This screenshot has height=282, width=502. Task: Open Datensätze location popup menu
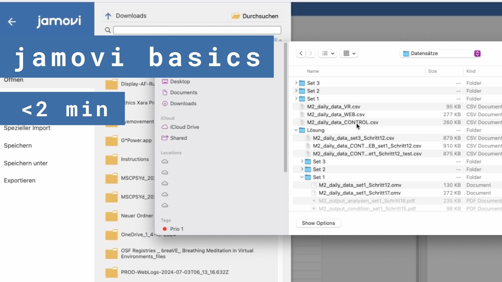(x=441, y=54)
